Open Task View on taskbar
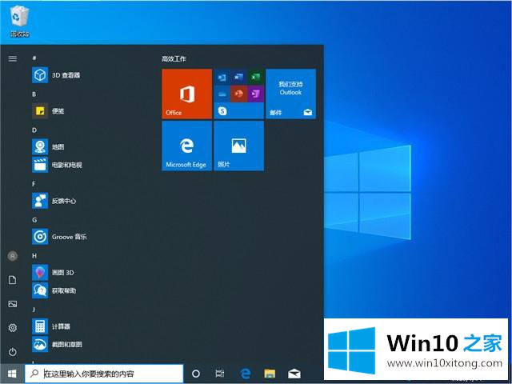This screenshot has height=384, width=512. [220, 374]
